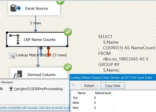Image resolution: width=156 pixels, height=112 pixels.
Task: Click the fx Derived Column icon
Action: pos(18,74)
